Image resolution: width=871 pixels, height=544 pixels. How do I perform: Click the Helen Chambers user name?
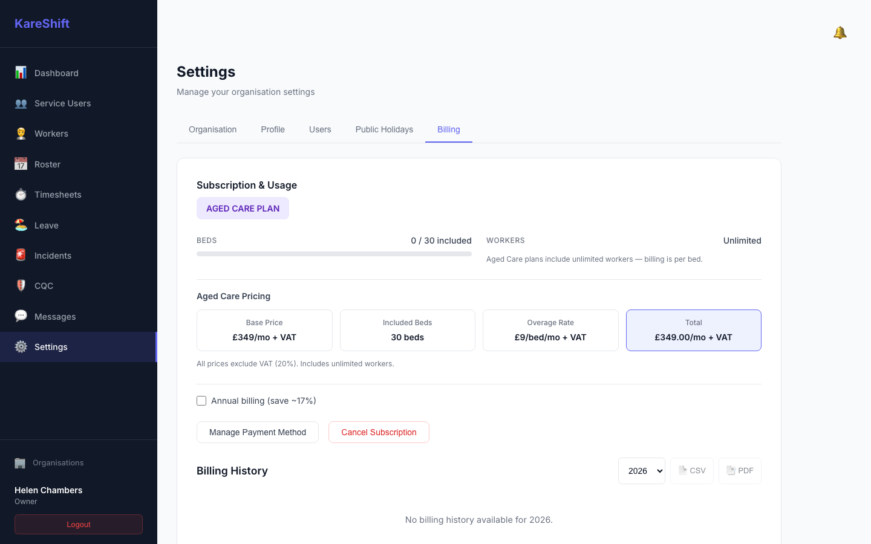(48, 490)
